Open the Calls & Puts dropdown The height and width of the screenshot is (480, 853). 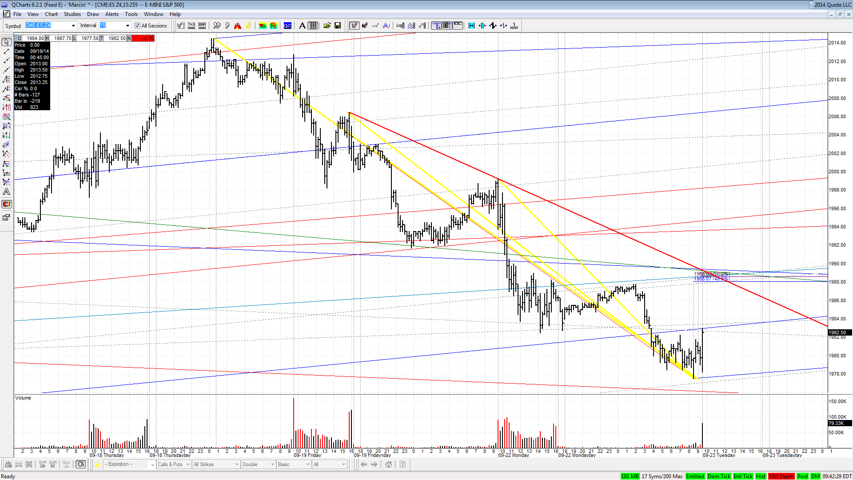click(174, 464)
